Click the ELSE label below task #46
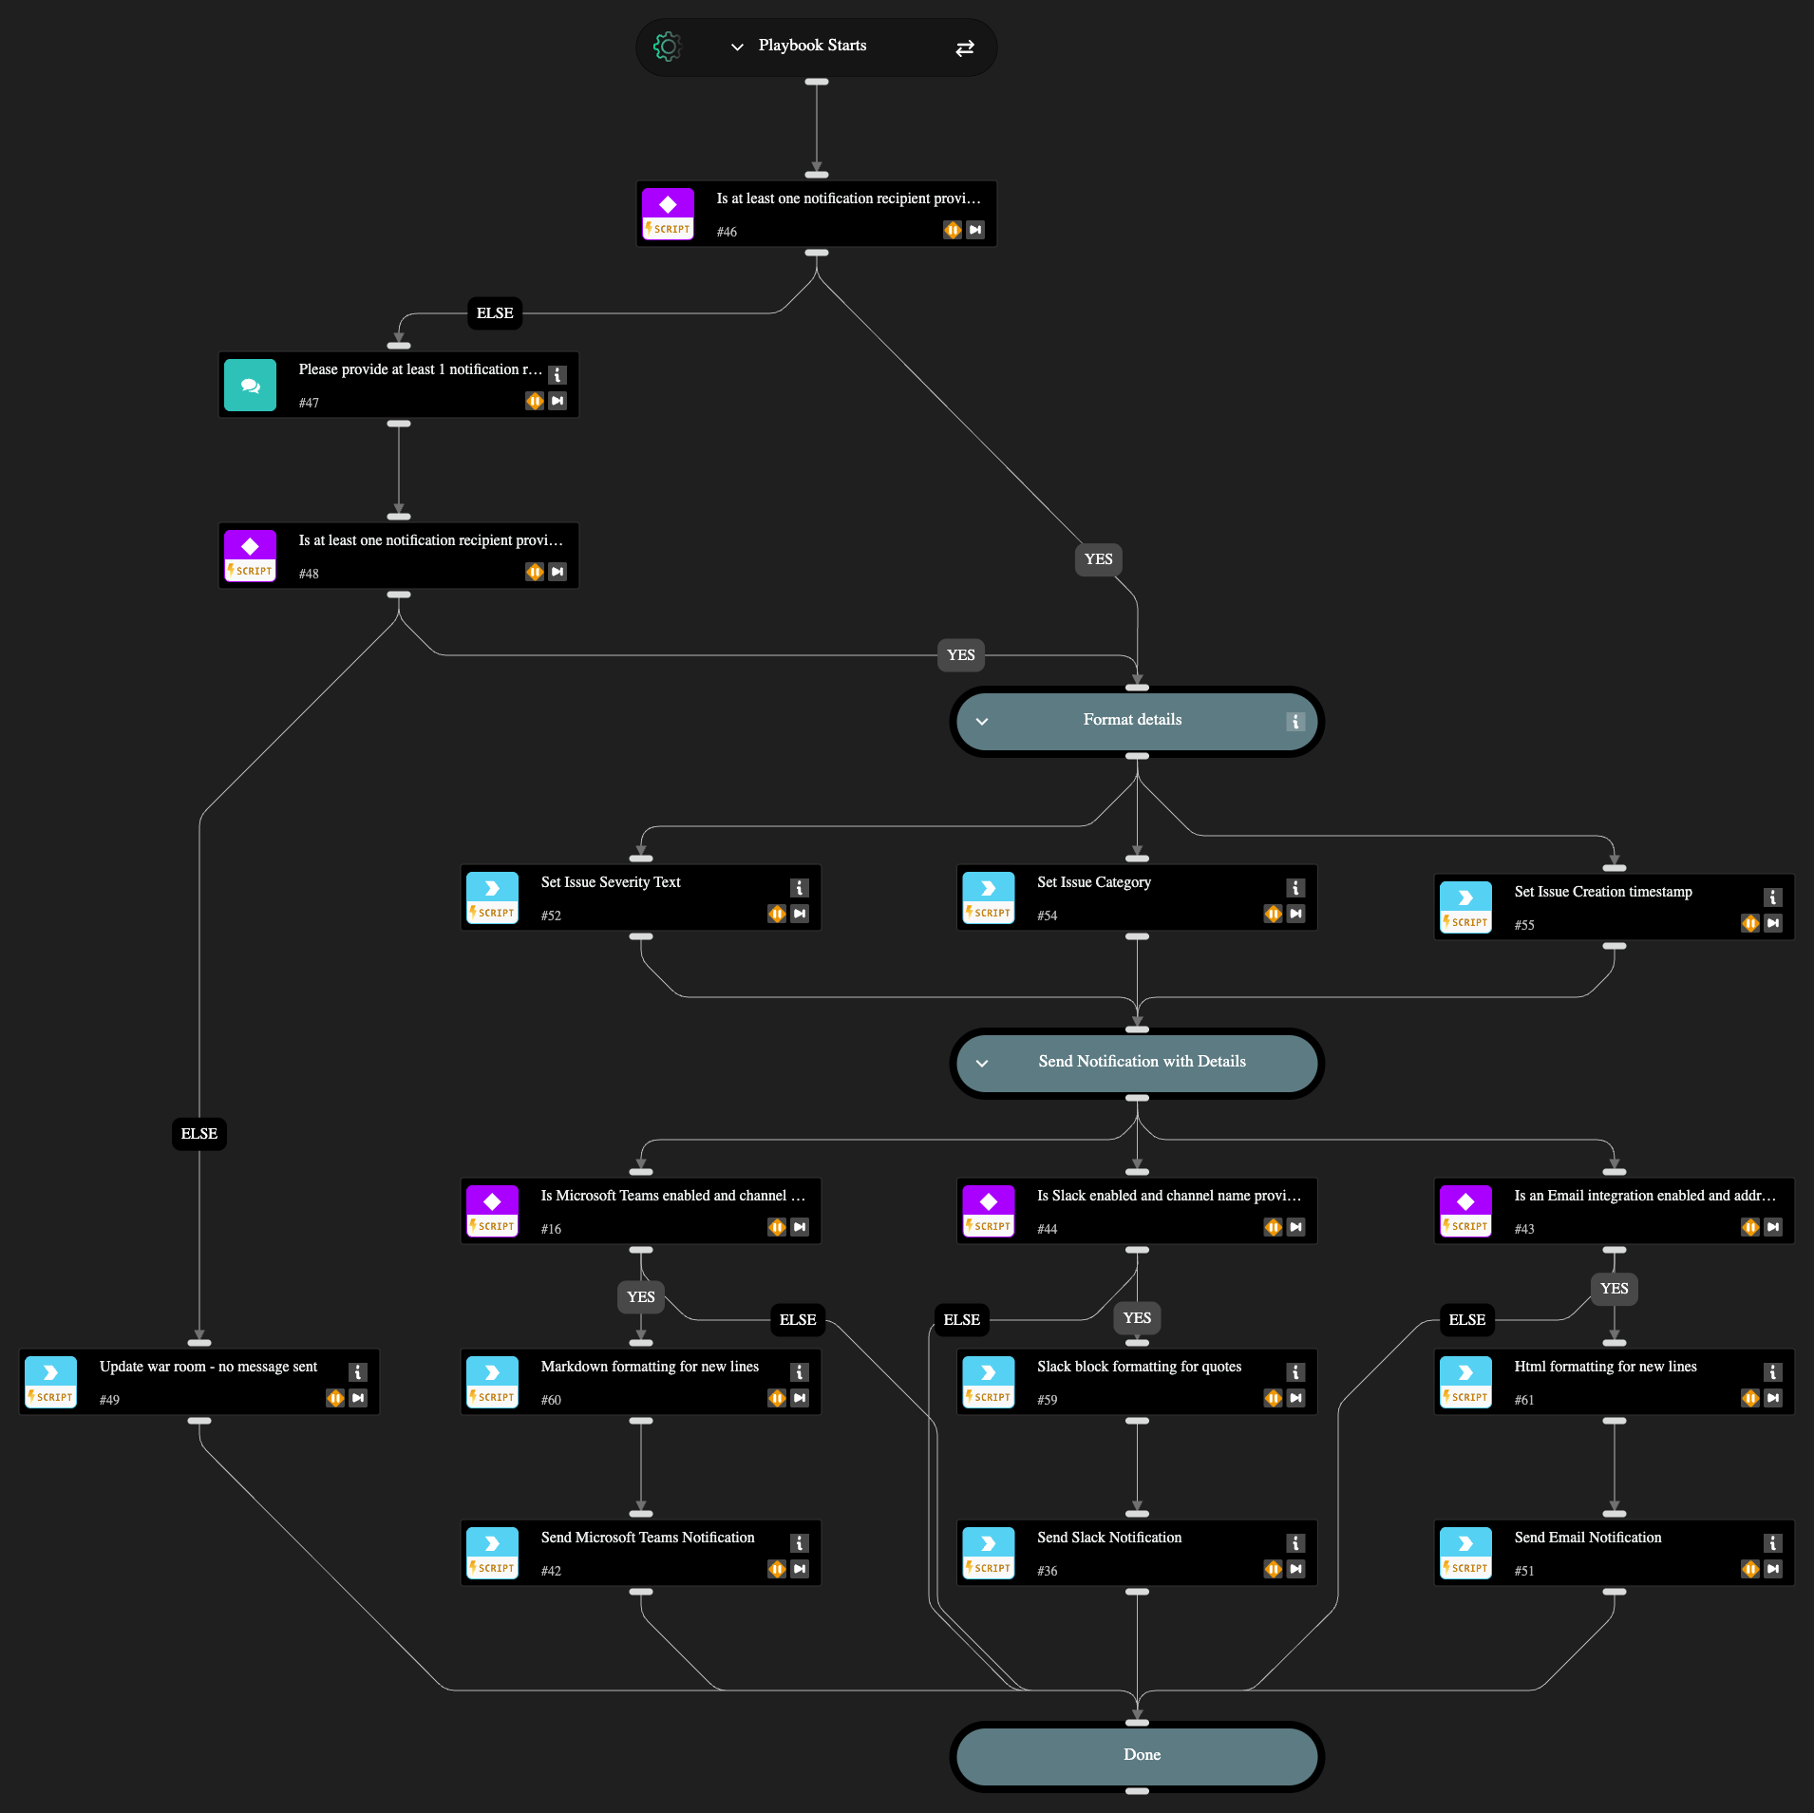The height and width of the screenshot is (1813, 1814). coord(495,313)
